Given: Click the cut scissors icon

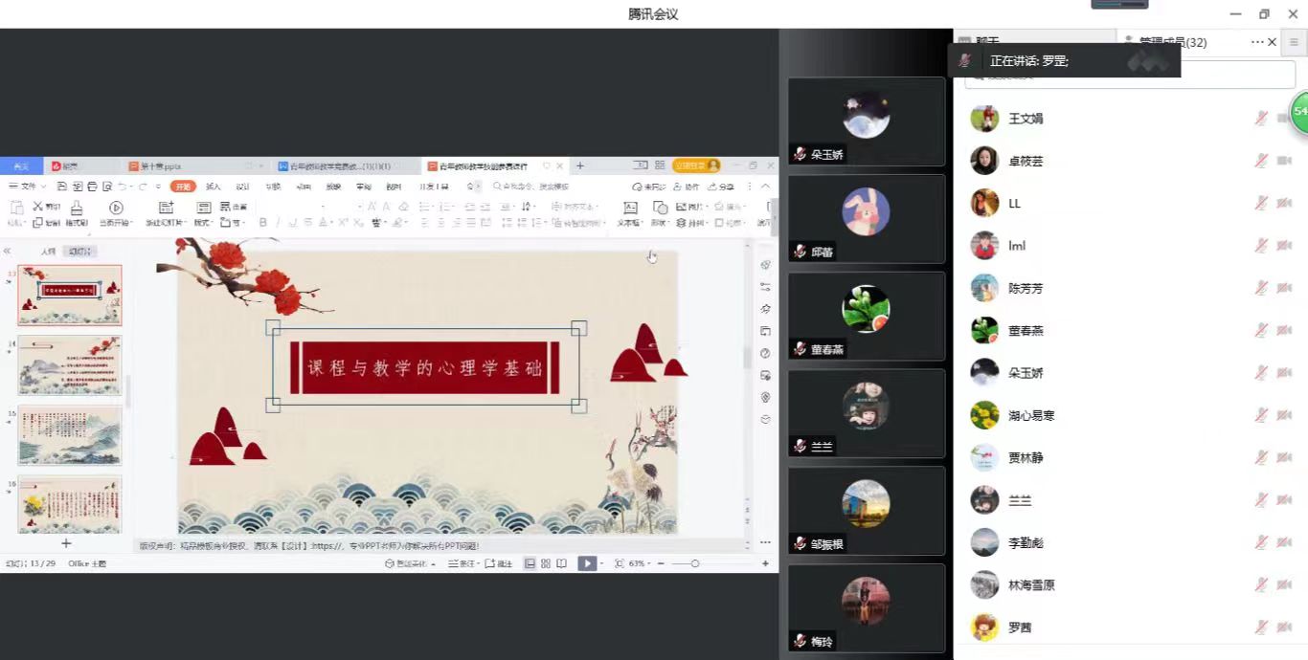Looking at the screenshot, I should coord(39,206).
